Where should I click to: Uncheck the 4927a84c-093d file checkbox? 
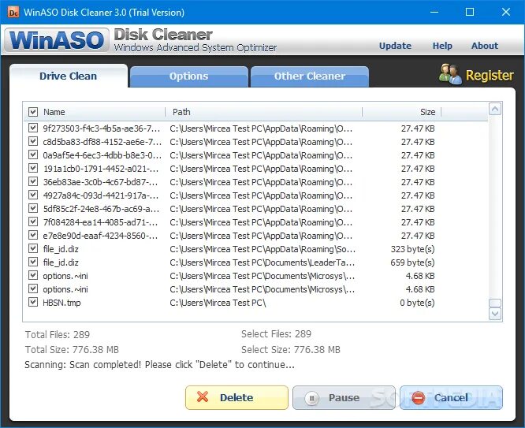[x=33, y=195]
